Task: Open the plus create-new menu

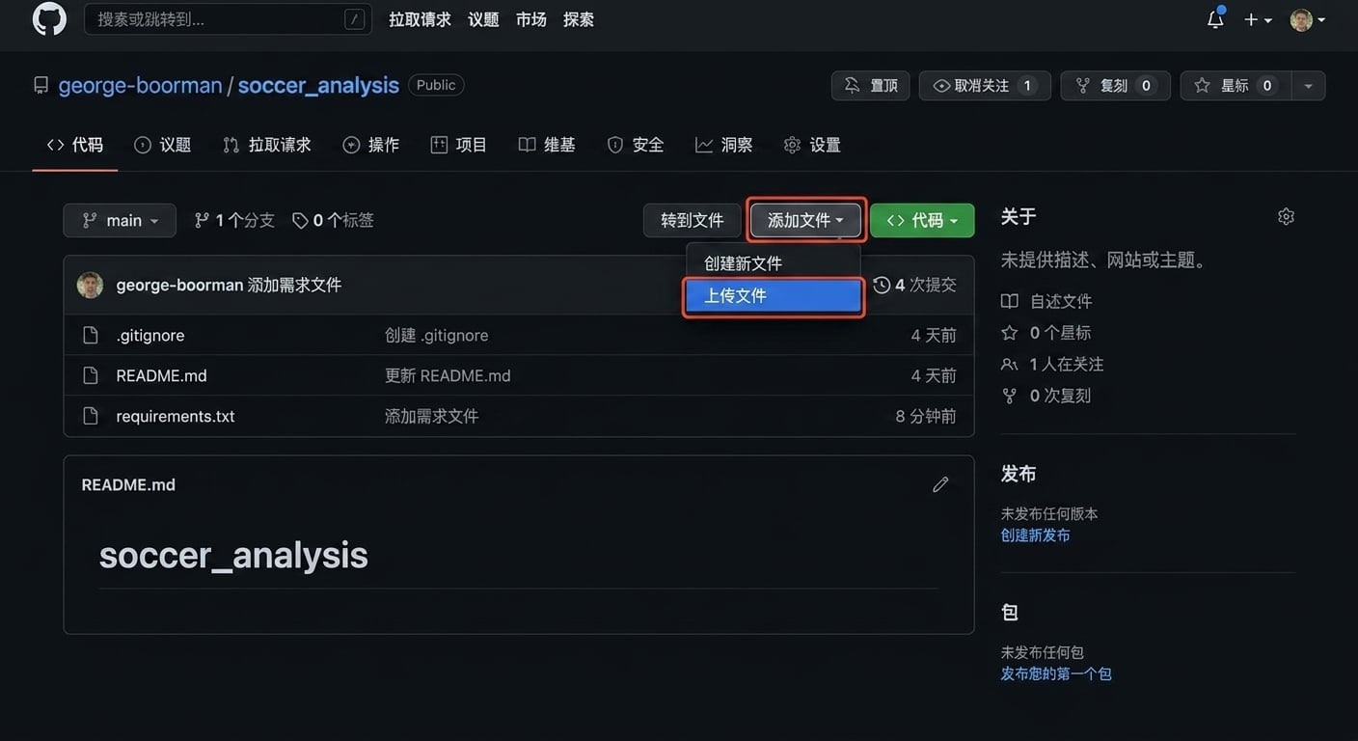Action: click(x=1258, y=19)
